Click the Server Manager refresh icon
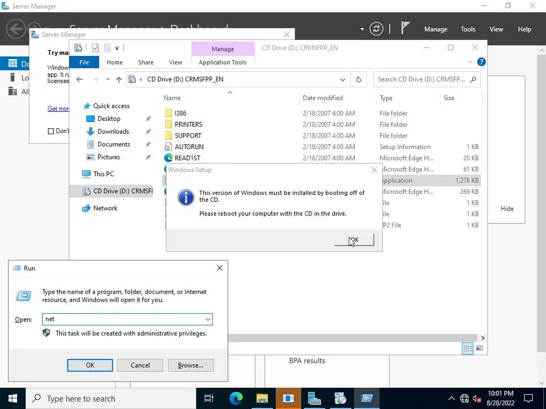The height and width of the screenshot is (409, 546). coord(376,29)
